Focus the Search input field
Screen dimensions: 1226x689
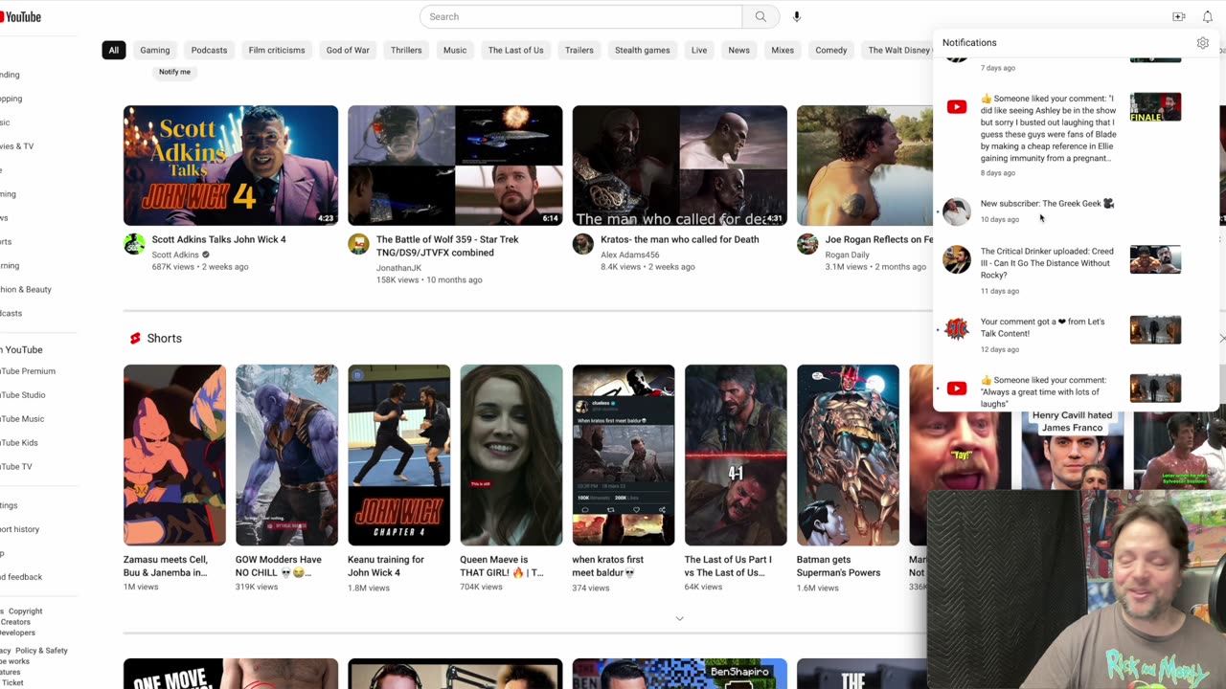580,16
